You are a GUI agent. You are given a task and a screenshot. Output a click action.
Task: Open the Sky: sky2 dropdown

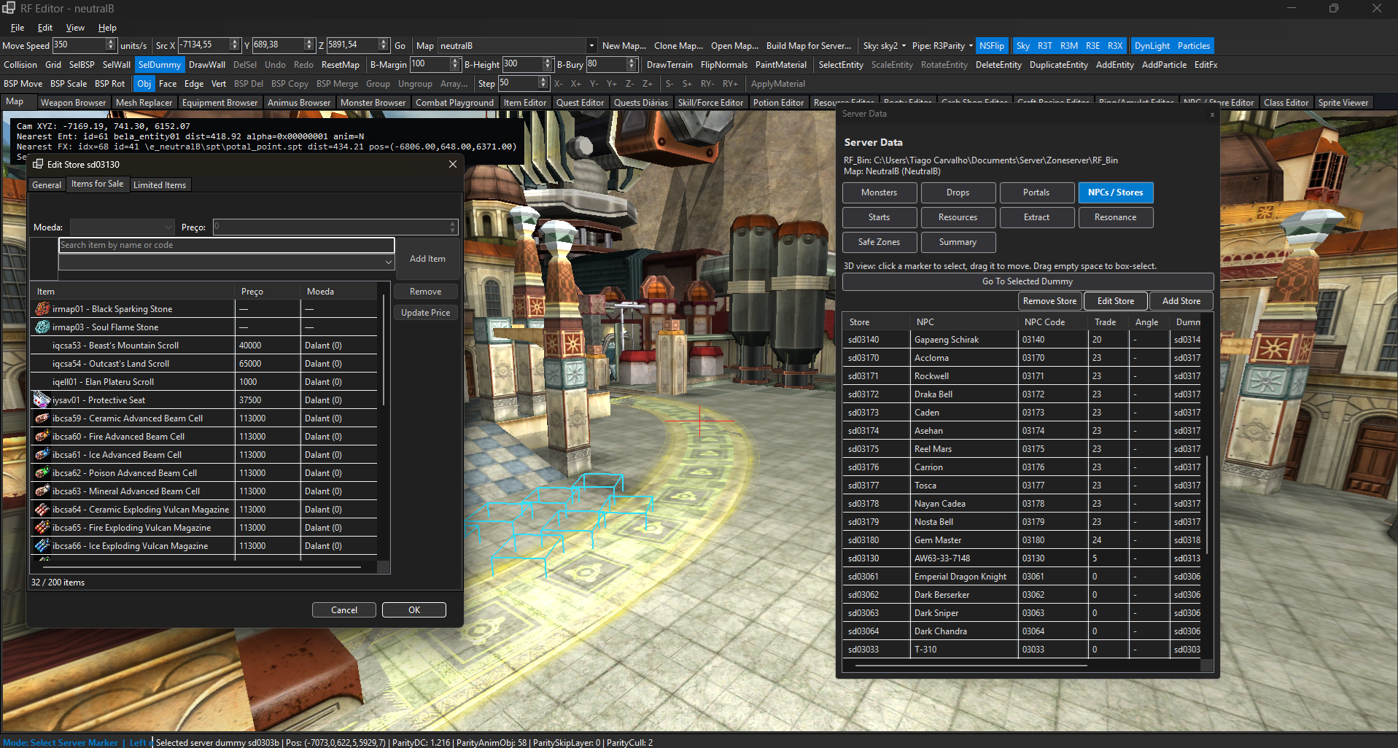pyautogui.click(x=885, y=46)
